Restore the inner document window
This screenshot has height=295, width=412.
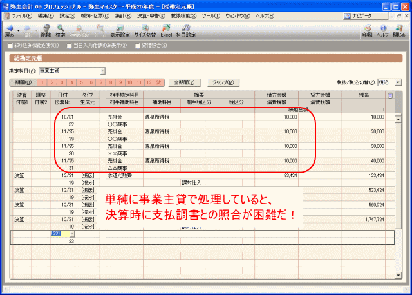(x=399, y=15)
